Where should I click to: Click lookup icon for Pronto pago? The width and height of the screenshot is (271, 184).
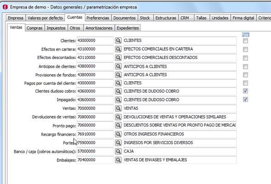click(x=118, y=125)
